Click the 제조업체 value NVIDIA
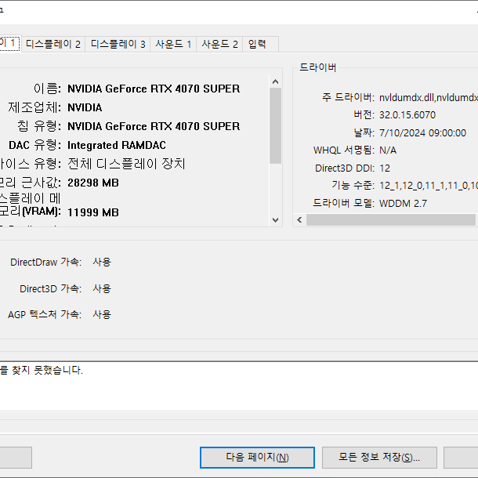478x478 pixels. [x=85, y=107]
